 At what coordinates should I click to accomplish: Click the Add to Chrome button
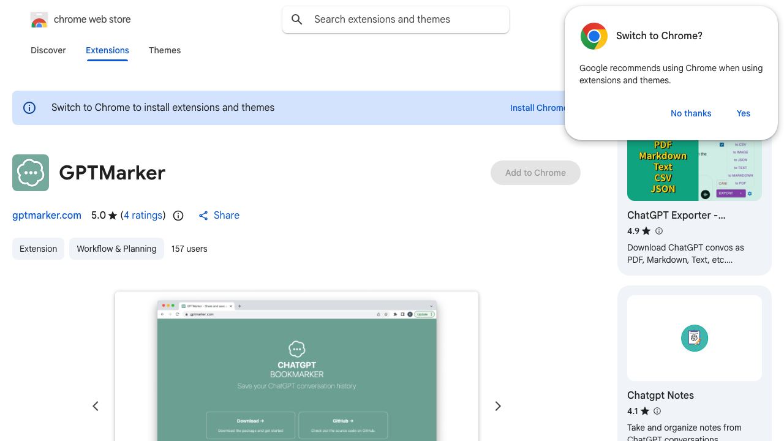coord(535,173)
